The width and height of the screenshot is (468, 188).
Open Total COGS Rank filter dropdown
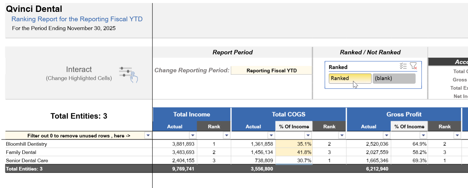342,135
